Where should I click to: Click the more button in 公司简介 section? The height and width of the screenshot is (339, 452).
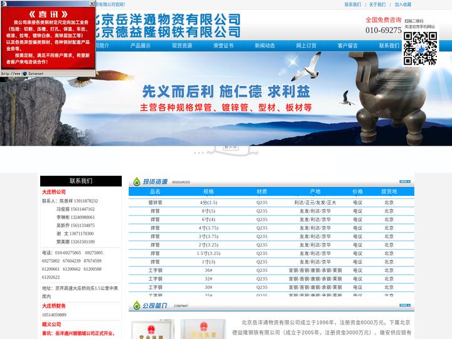point(405,305)
